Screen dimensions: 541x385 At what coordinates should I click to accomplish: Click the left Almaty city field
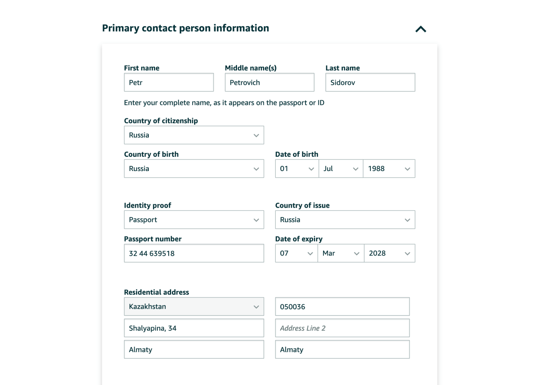pyautogui.click(x=194, y=350)
